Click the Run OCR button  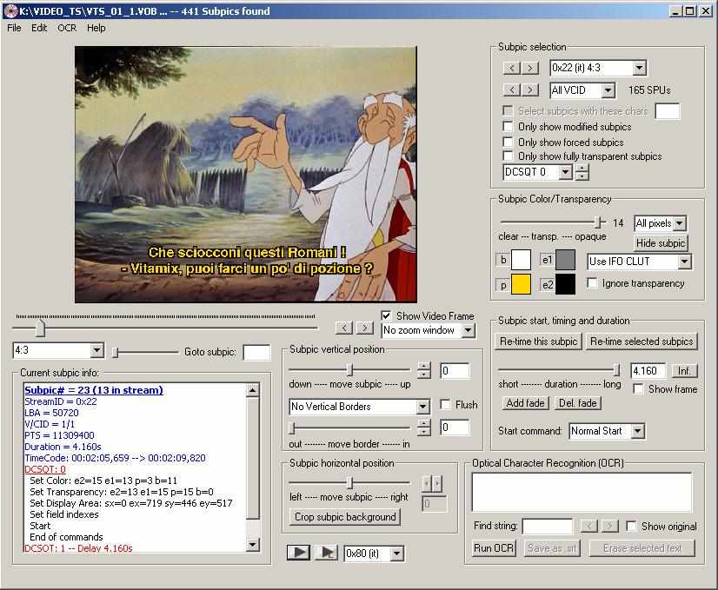[x=494, y=547]
